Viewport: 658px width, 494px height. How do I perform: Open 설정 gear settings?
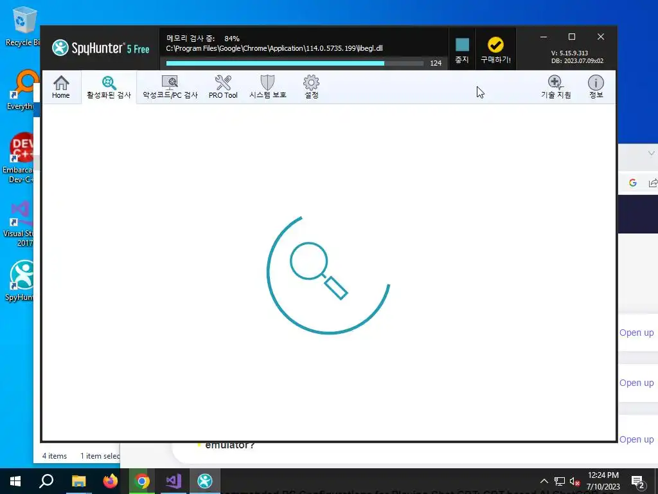pyautogui.click(x=312, y=87)
